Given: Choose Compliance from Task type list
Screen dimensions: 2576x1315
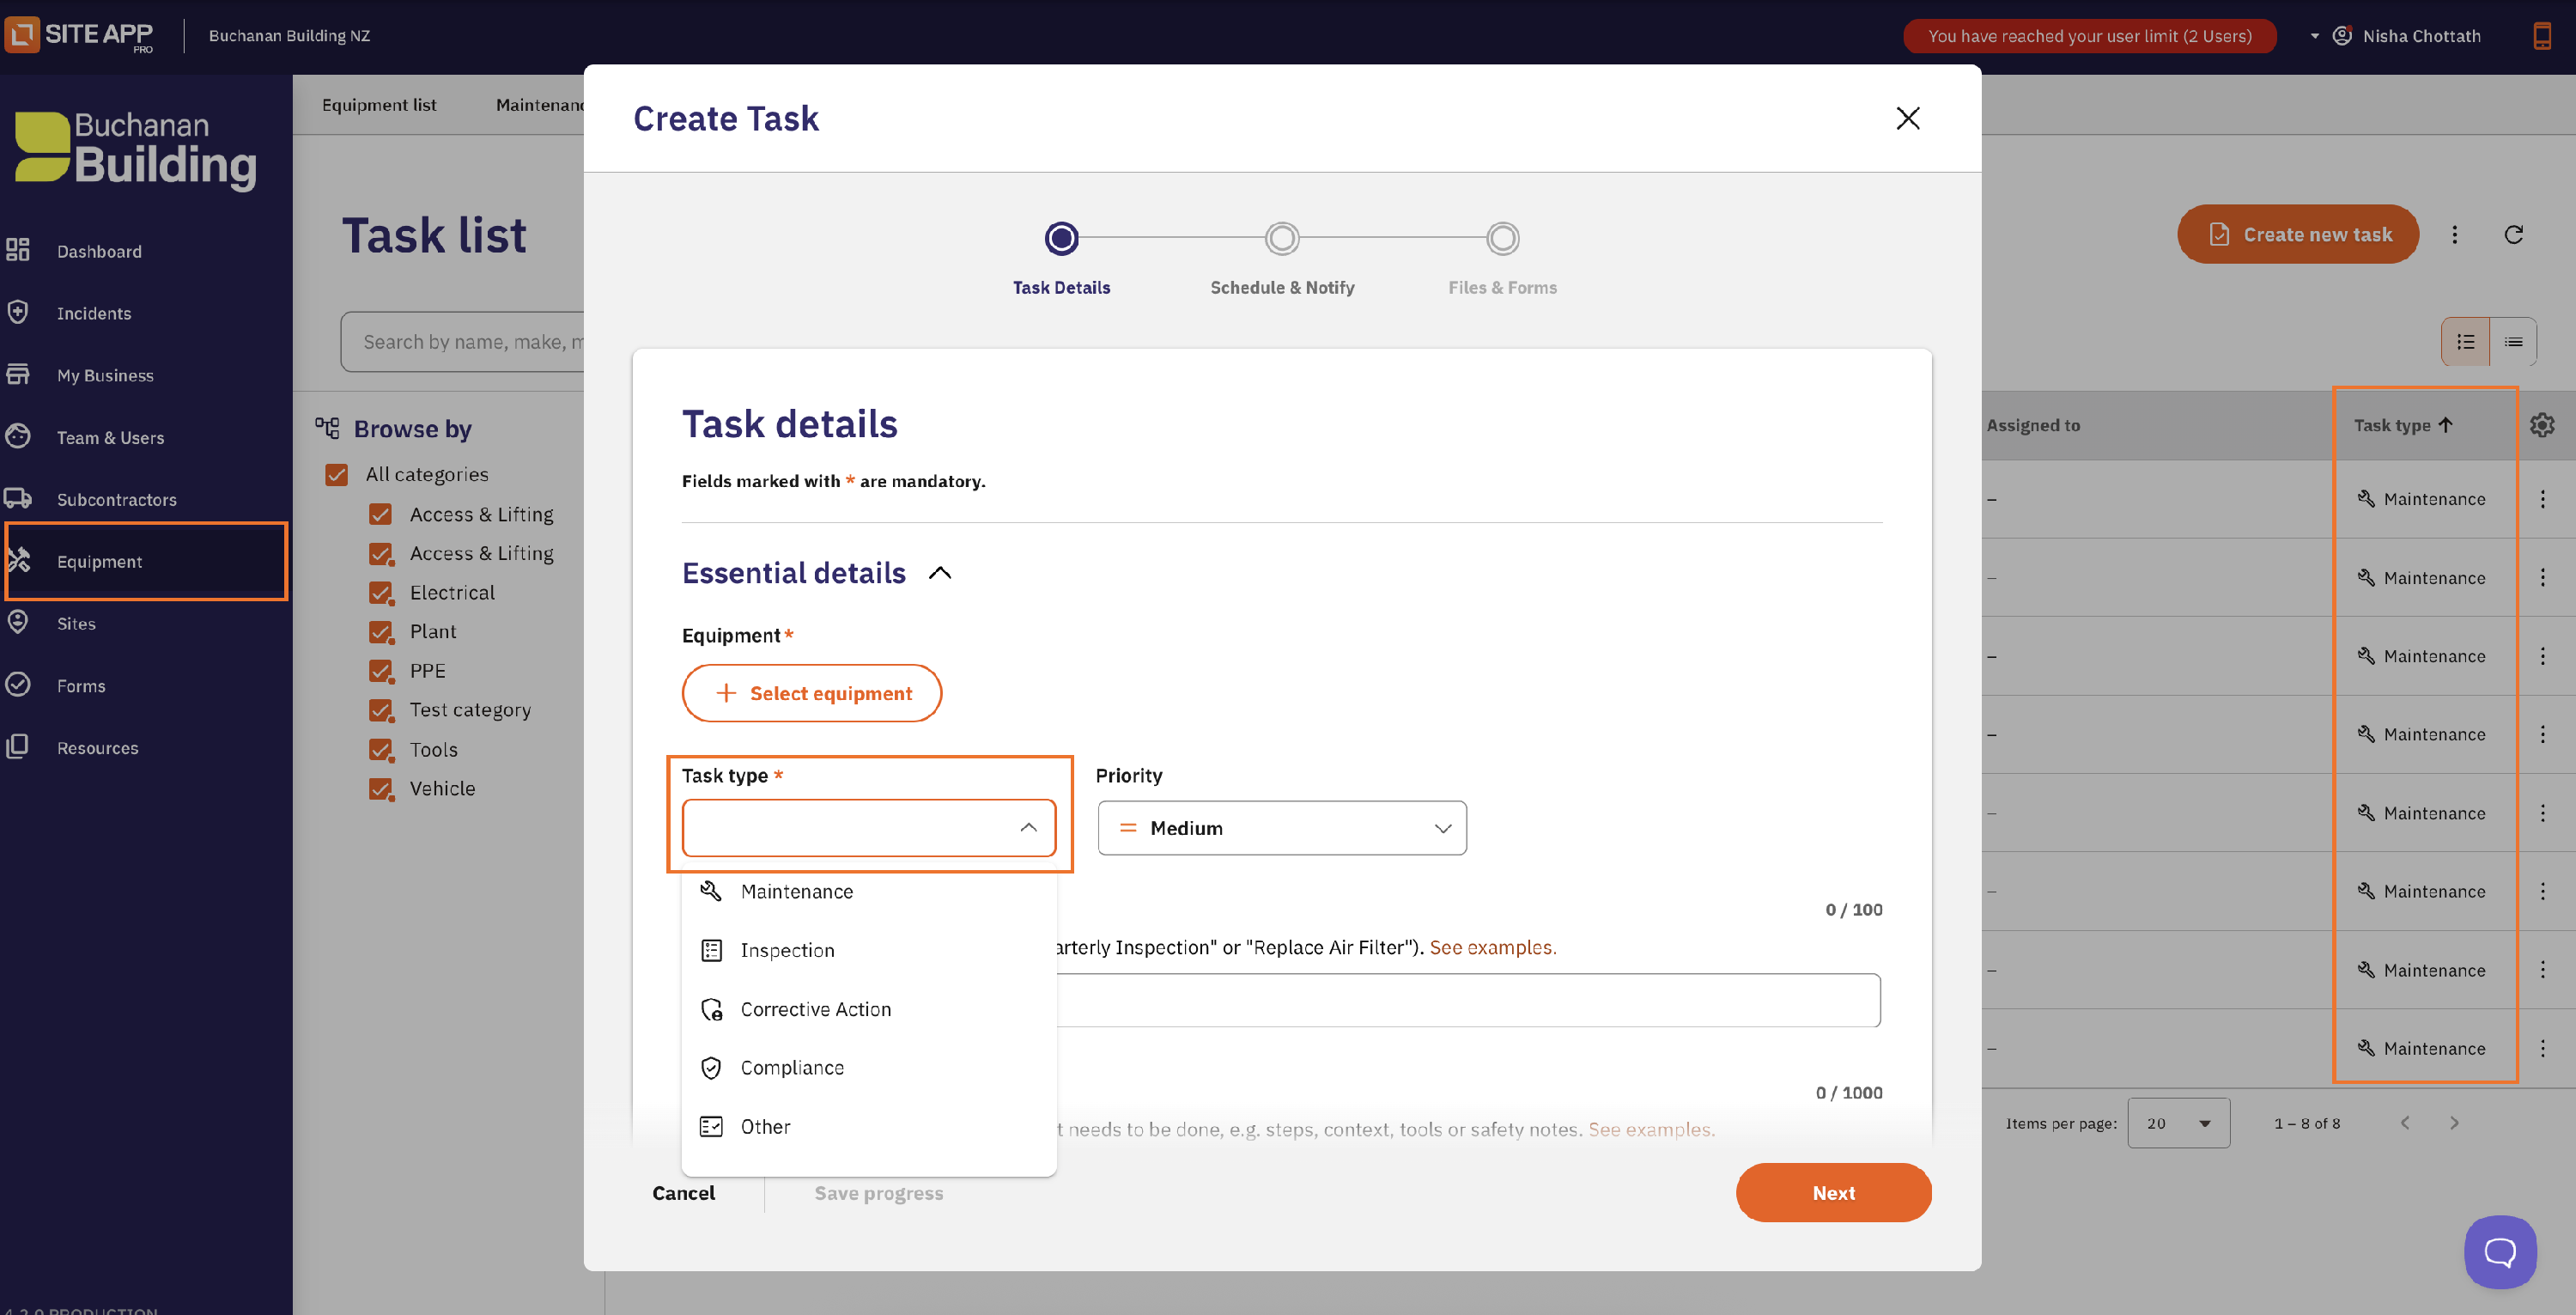Looking at the screenshot, I should (869, 1067).
